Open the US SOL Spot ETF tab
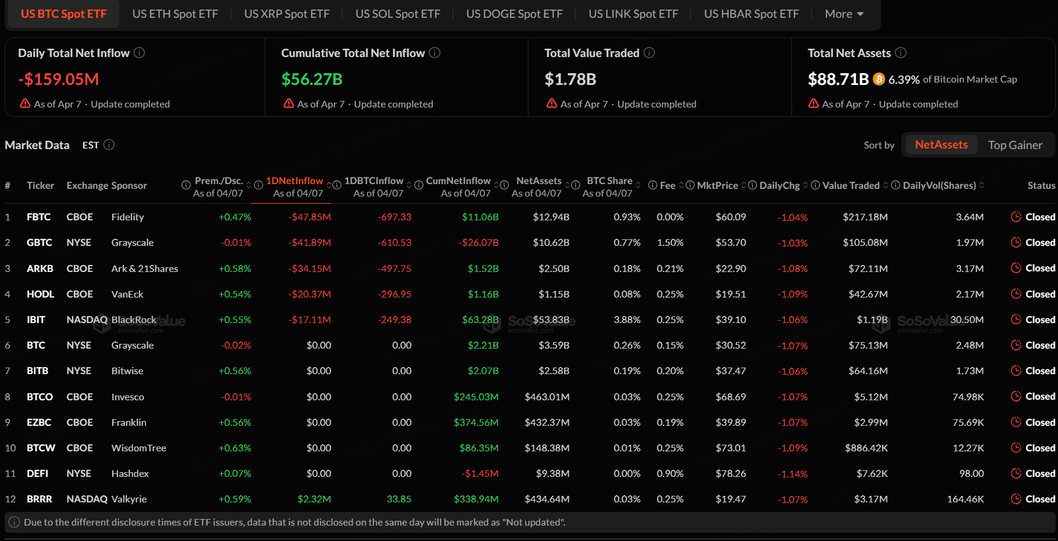 pos(397,14)
